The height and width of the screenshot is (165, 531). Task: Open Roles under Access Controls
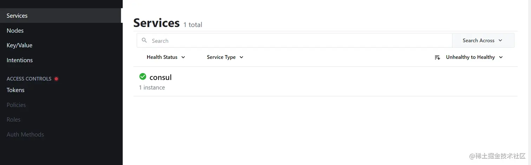13,120
